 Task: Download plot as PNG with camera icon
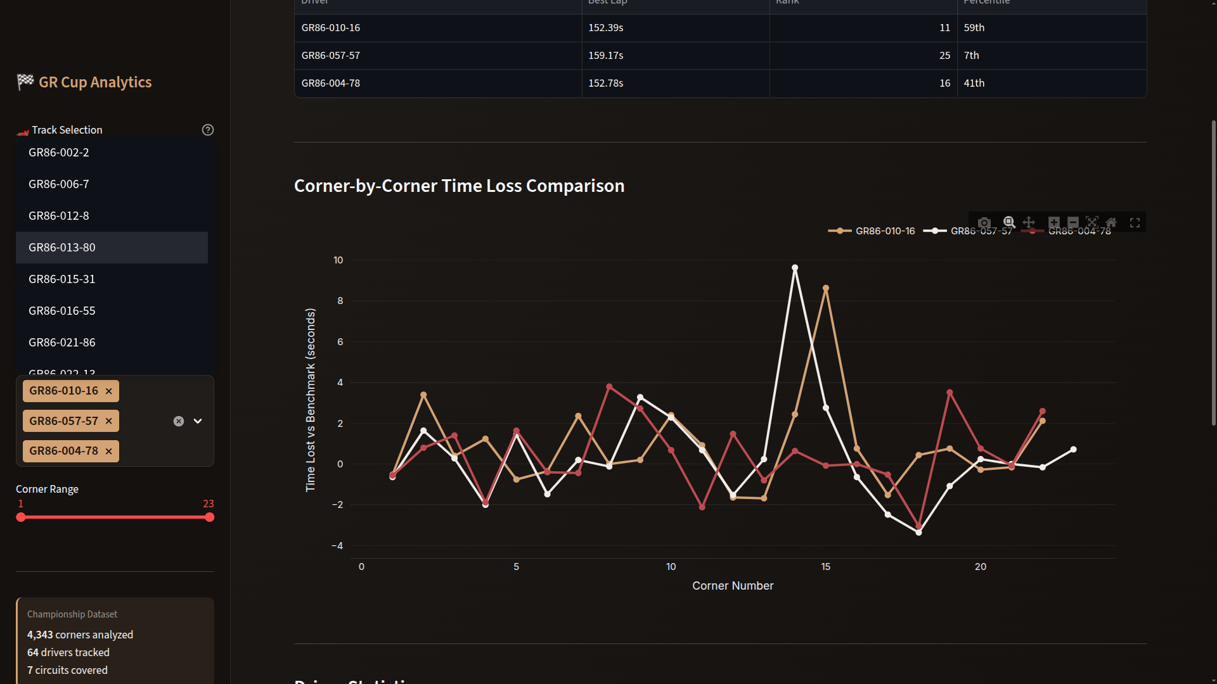984,223
